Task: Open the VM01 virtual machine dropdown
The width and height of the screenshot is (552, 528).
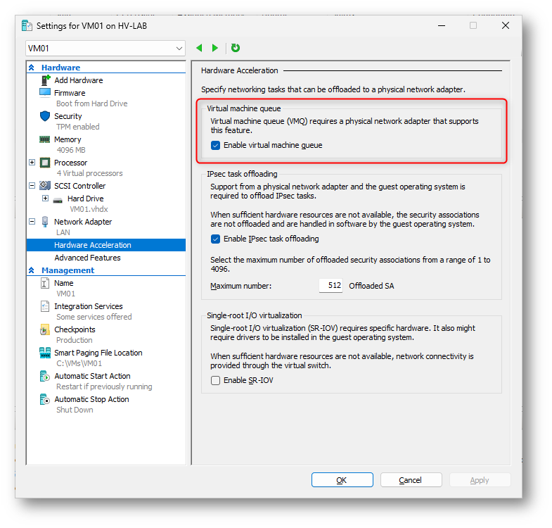Action: pyautogui.click(x=105, y=49)
